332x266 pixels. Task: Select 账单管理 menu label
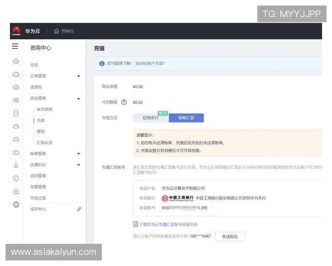point(38,154)
